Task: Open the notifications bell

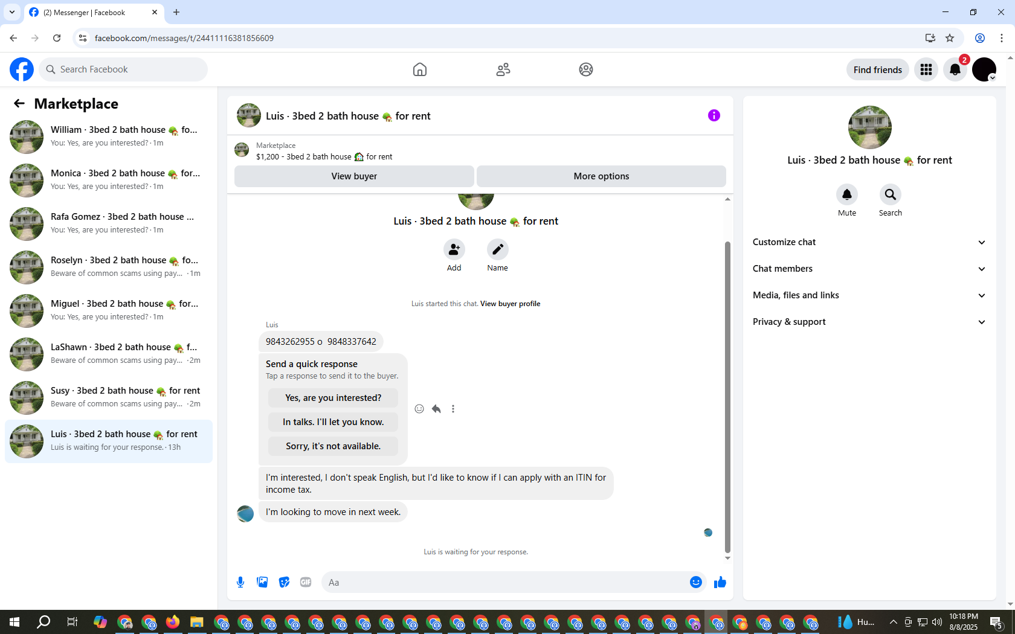Action: point(955,69)
